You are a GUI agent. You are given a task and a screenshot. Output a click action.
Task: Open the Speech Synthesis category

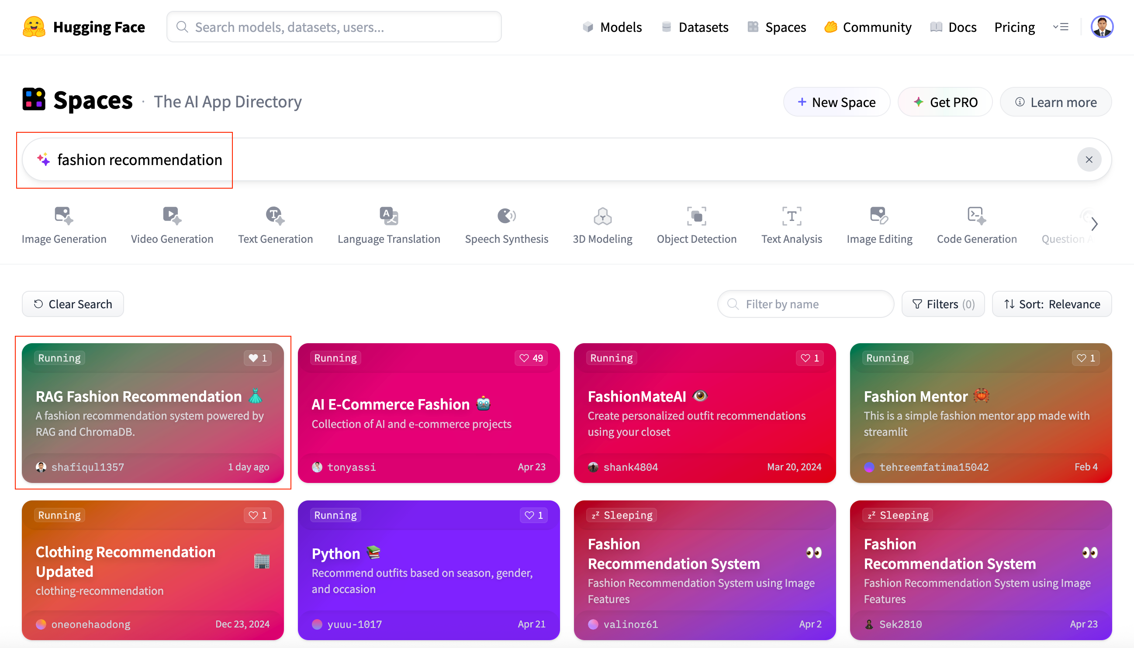(506, 226)
